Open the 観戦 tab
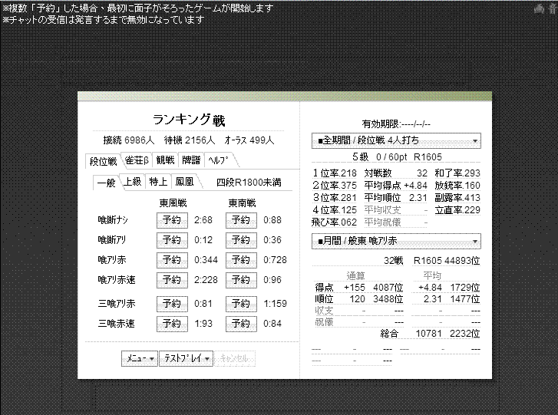Image resolution: width=558 pixels, height=415 pixels. (x=165, y=161)
